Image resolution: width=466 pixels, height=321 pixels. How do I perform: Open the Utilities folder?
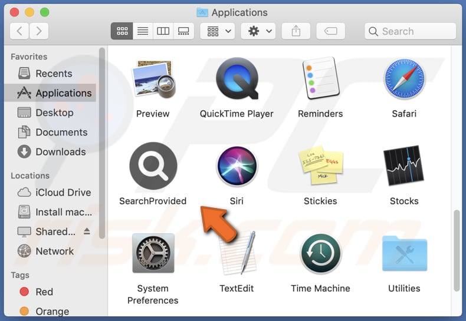[405, 254]
